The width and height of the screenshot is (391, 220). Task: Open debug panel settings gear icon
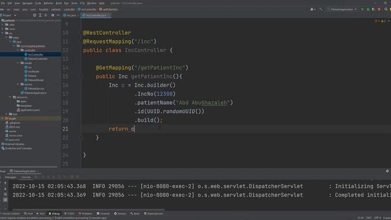pos(387,171)
